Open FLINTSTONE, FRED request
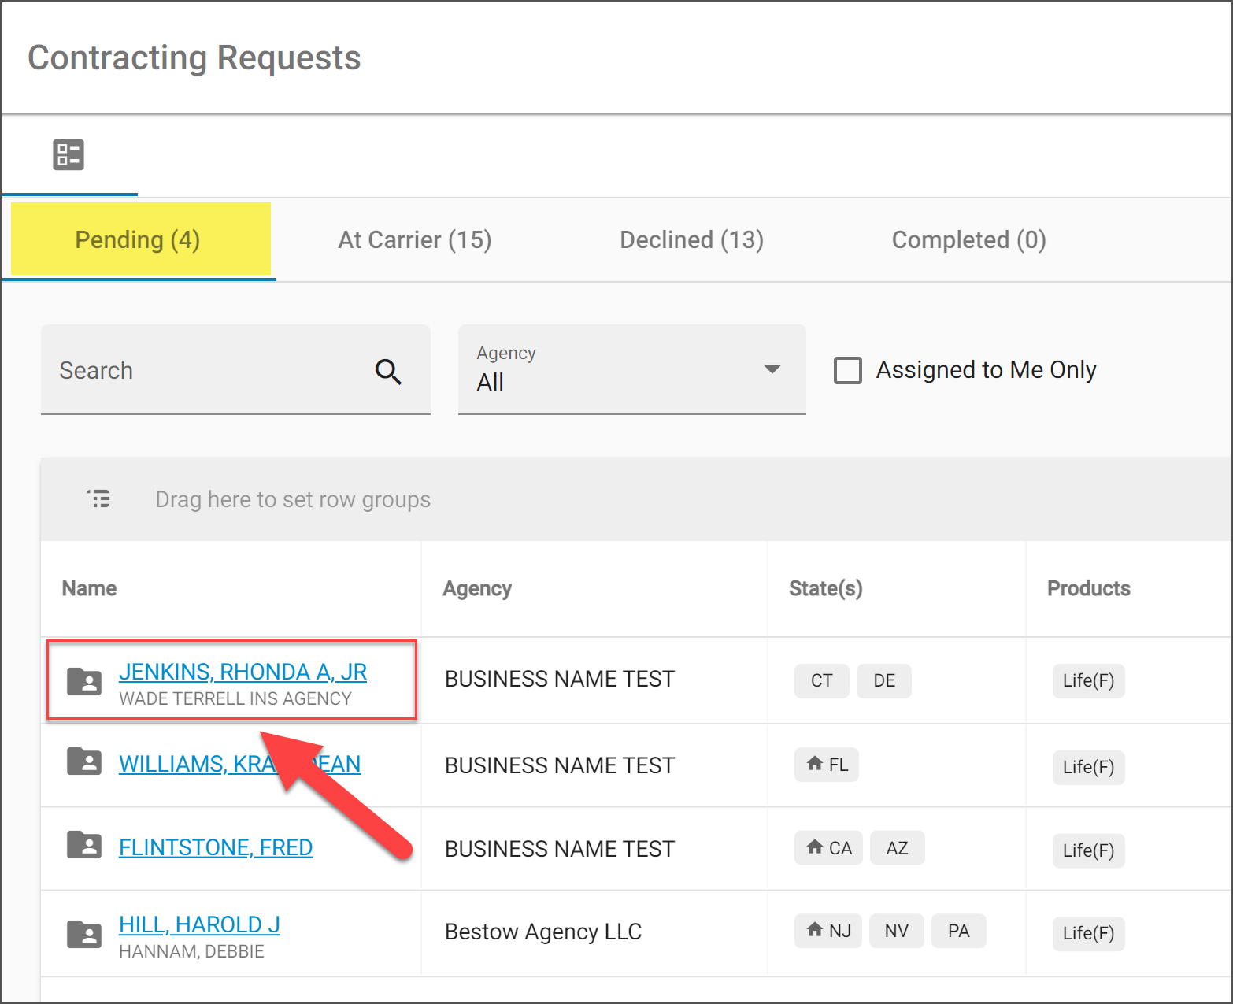Viewport: 1233px width, 1004px height. (x=216, y=847)
